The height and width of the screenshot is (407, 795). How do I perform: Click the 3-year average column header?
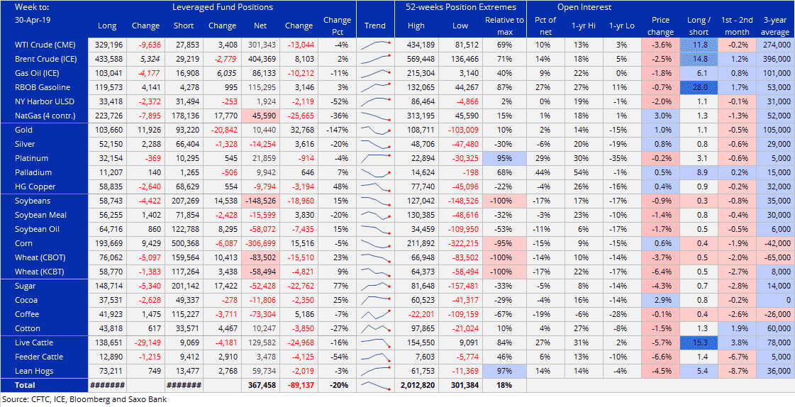point(774,26)
